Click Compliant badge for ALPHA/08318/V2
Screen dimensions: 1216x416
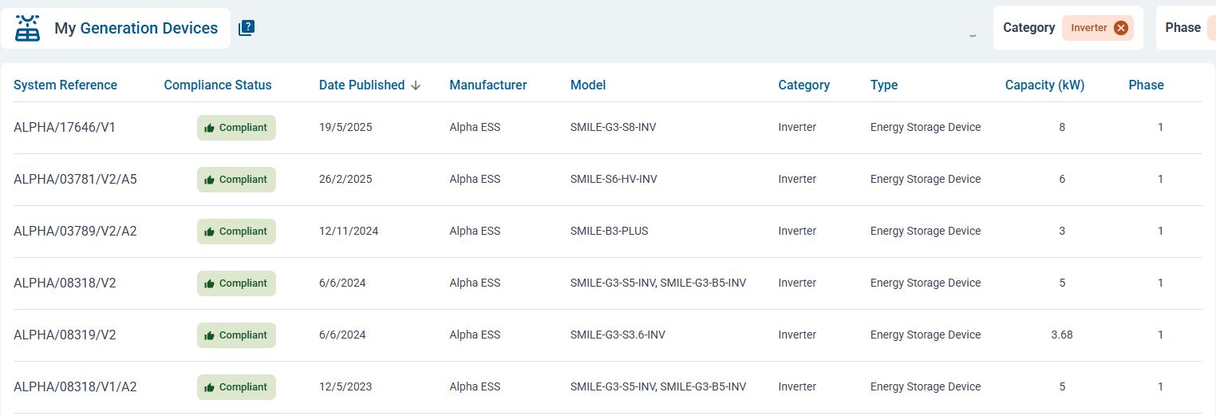click(x=236, y=283)
